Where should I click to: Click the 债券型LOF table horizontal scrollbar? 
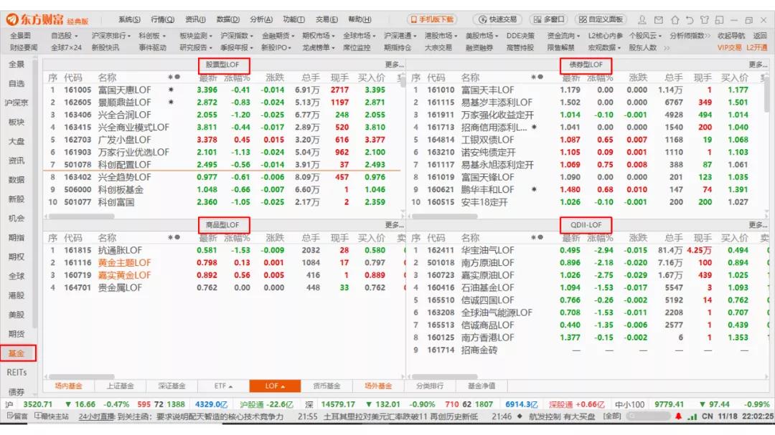445,216
